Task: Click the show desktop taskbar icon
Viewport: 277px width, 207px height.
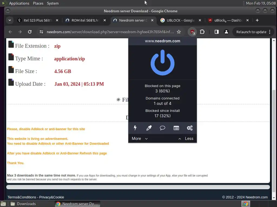Action: coord(3,204)
